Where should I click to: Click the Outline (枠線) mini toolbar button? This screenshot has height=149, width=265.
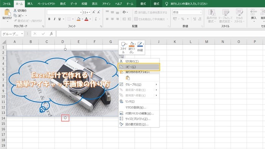coord(140,47)
